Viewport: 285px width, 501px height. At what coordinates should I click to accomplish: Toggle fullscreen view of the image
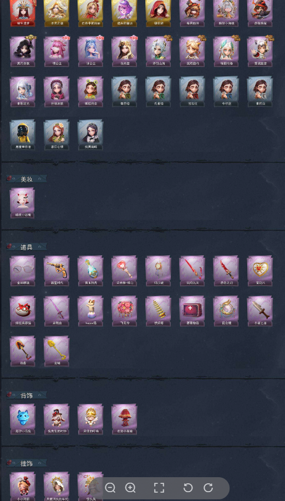tap(159, 488)
